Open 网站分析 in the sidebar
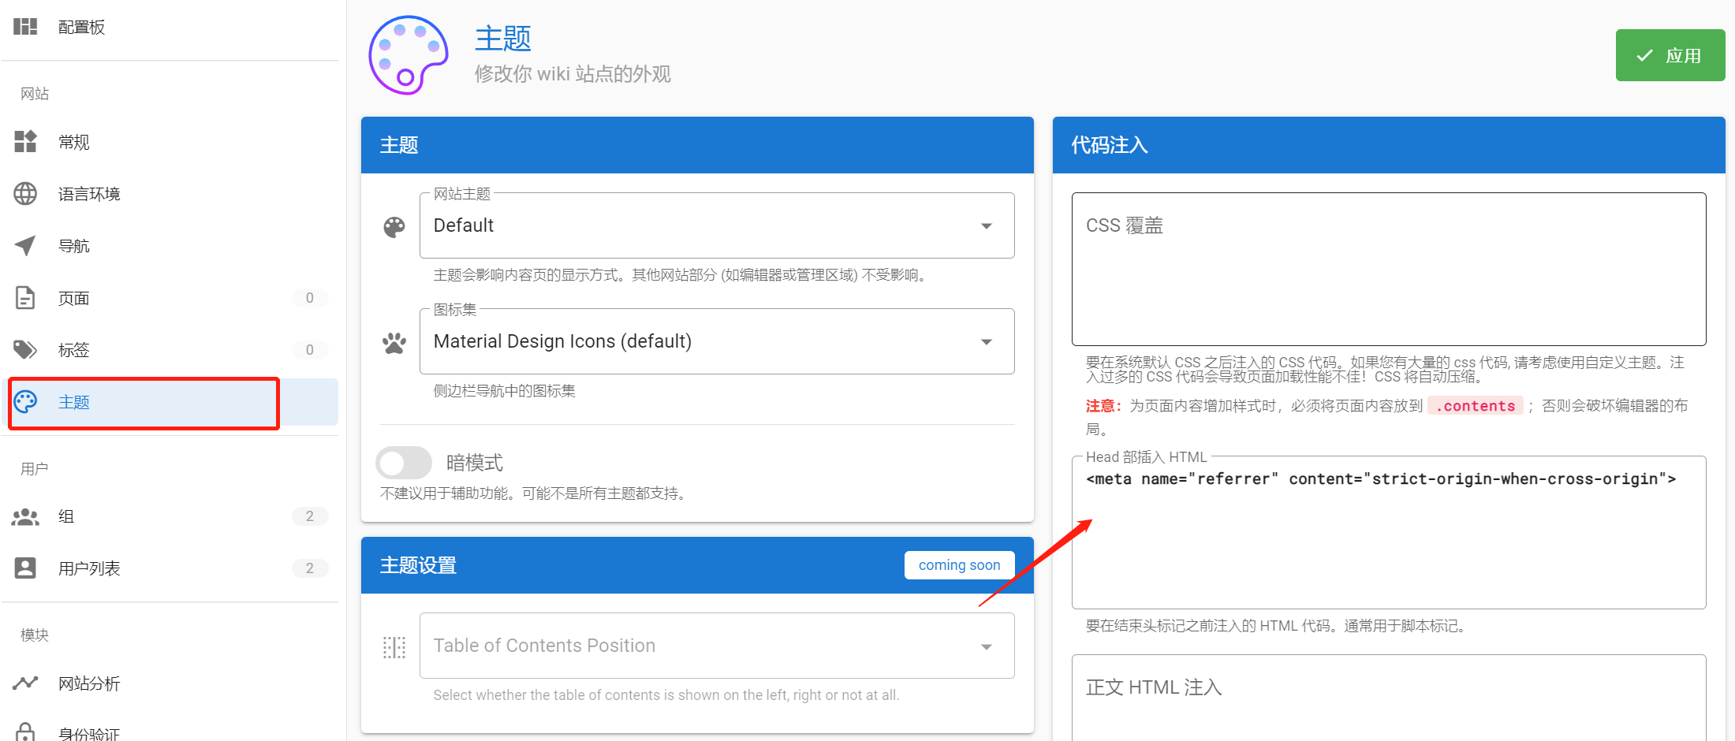1735x741 pixels. click(170, 683)
